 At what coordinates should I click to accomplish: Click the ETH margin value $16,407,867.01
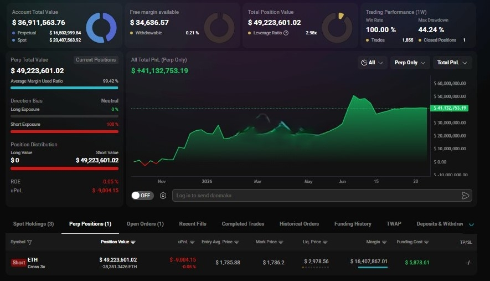point(369,261)
